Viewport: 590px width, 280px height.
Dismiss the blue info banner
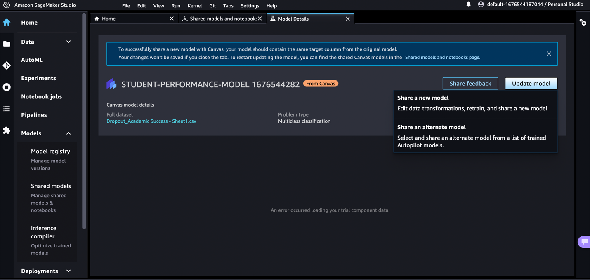pos(549,54)
